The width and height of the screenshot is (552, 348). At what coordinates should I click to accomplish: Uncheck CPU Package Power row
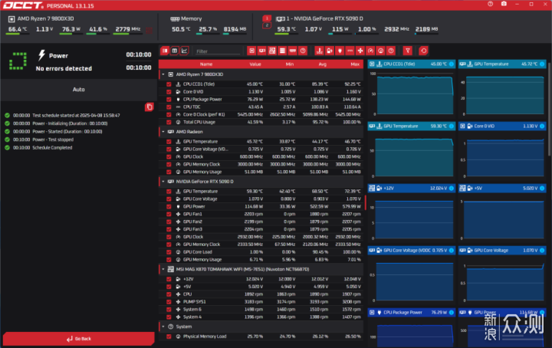click(169, 100)
